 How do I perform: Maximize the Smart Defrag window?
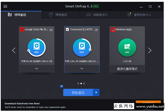pyautogui.click(x=150, y=7)
